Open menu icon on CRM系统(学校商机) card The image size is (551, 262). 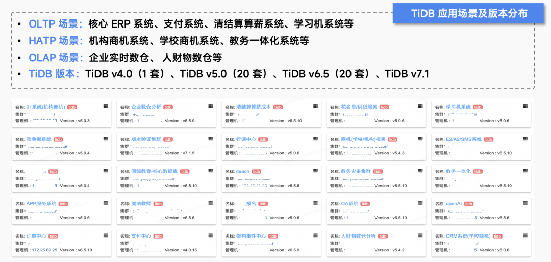pyautogui.click(x=525, y=235)
